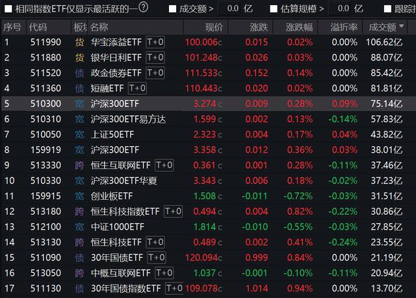Open 30年国债指数ETF name
Viewport: 416px width, 298px height.
[x=126, y=288]
